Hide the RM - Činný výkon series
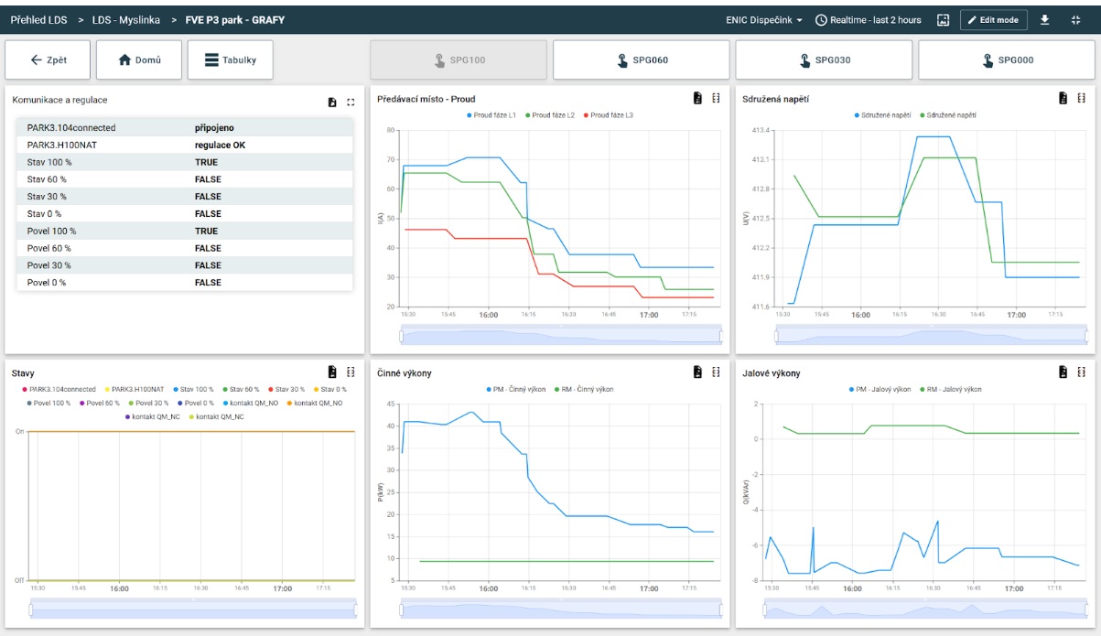This screenshot has width=1101, height=636. coord(584,389)
